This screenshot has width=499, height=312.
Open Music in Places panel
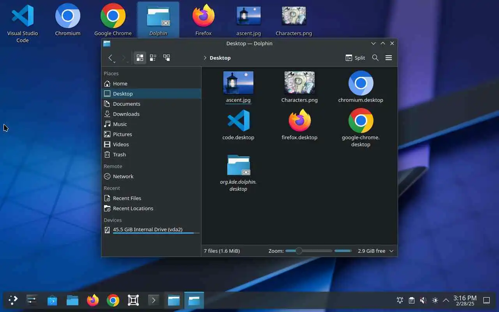click(151, 124)
